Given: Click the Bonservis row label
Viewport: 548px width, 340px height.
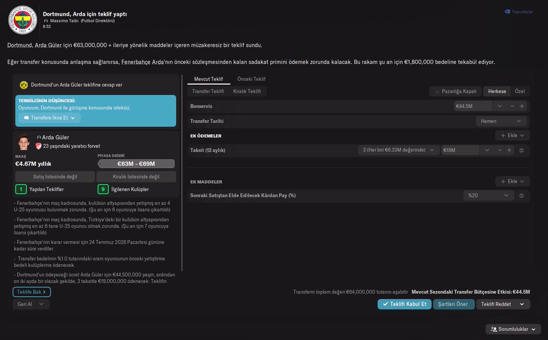Looking at the screenshot, I should 201,106.
